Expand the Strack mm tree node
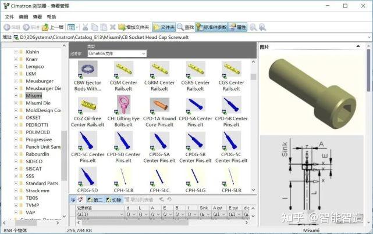The height and width of the screenshot is (234, 373). tap(16, 190)
